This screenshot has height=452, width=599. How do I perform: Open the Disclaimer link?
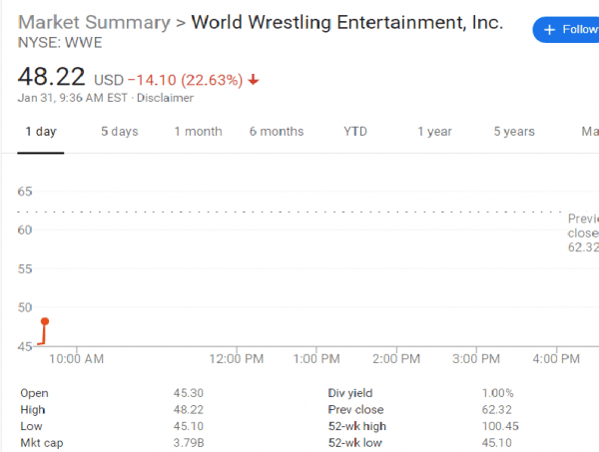click(x=165, y=98)
